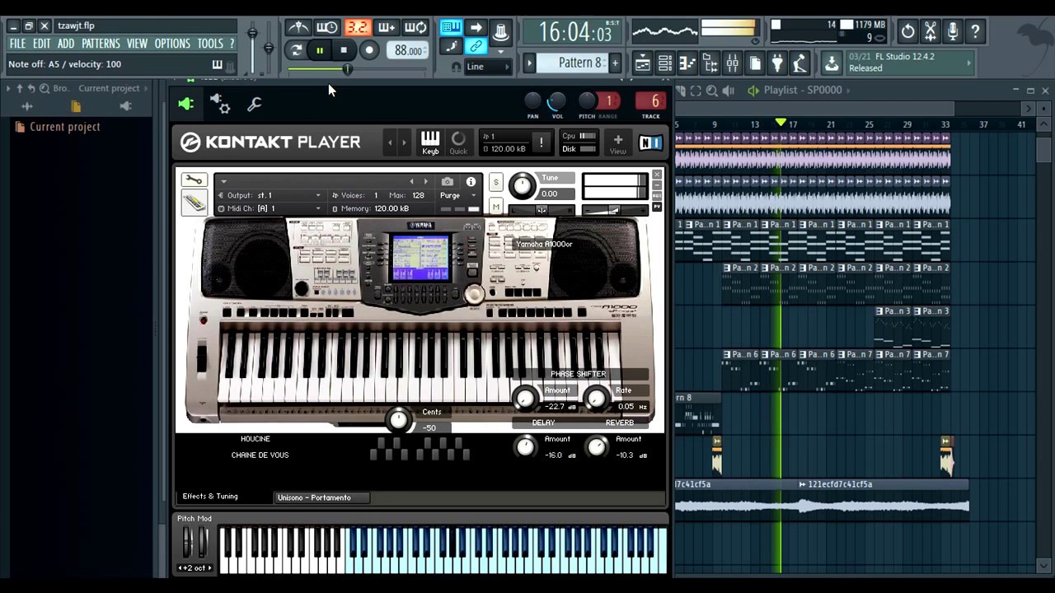Stop playback with the stop button
Viewport: 1055px width, 593px height.
click(344, 50)
